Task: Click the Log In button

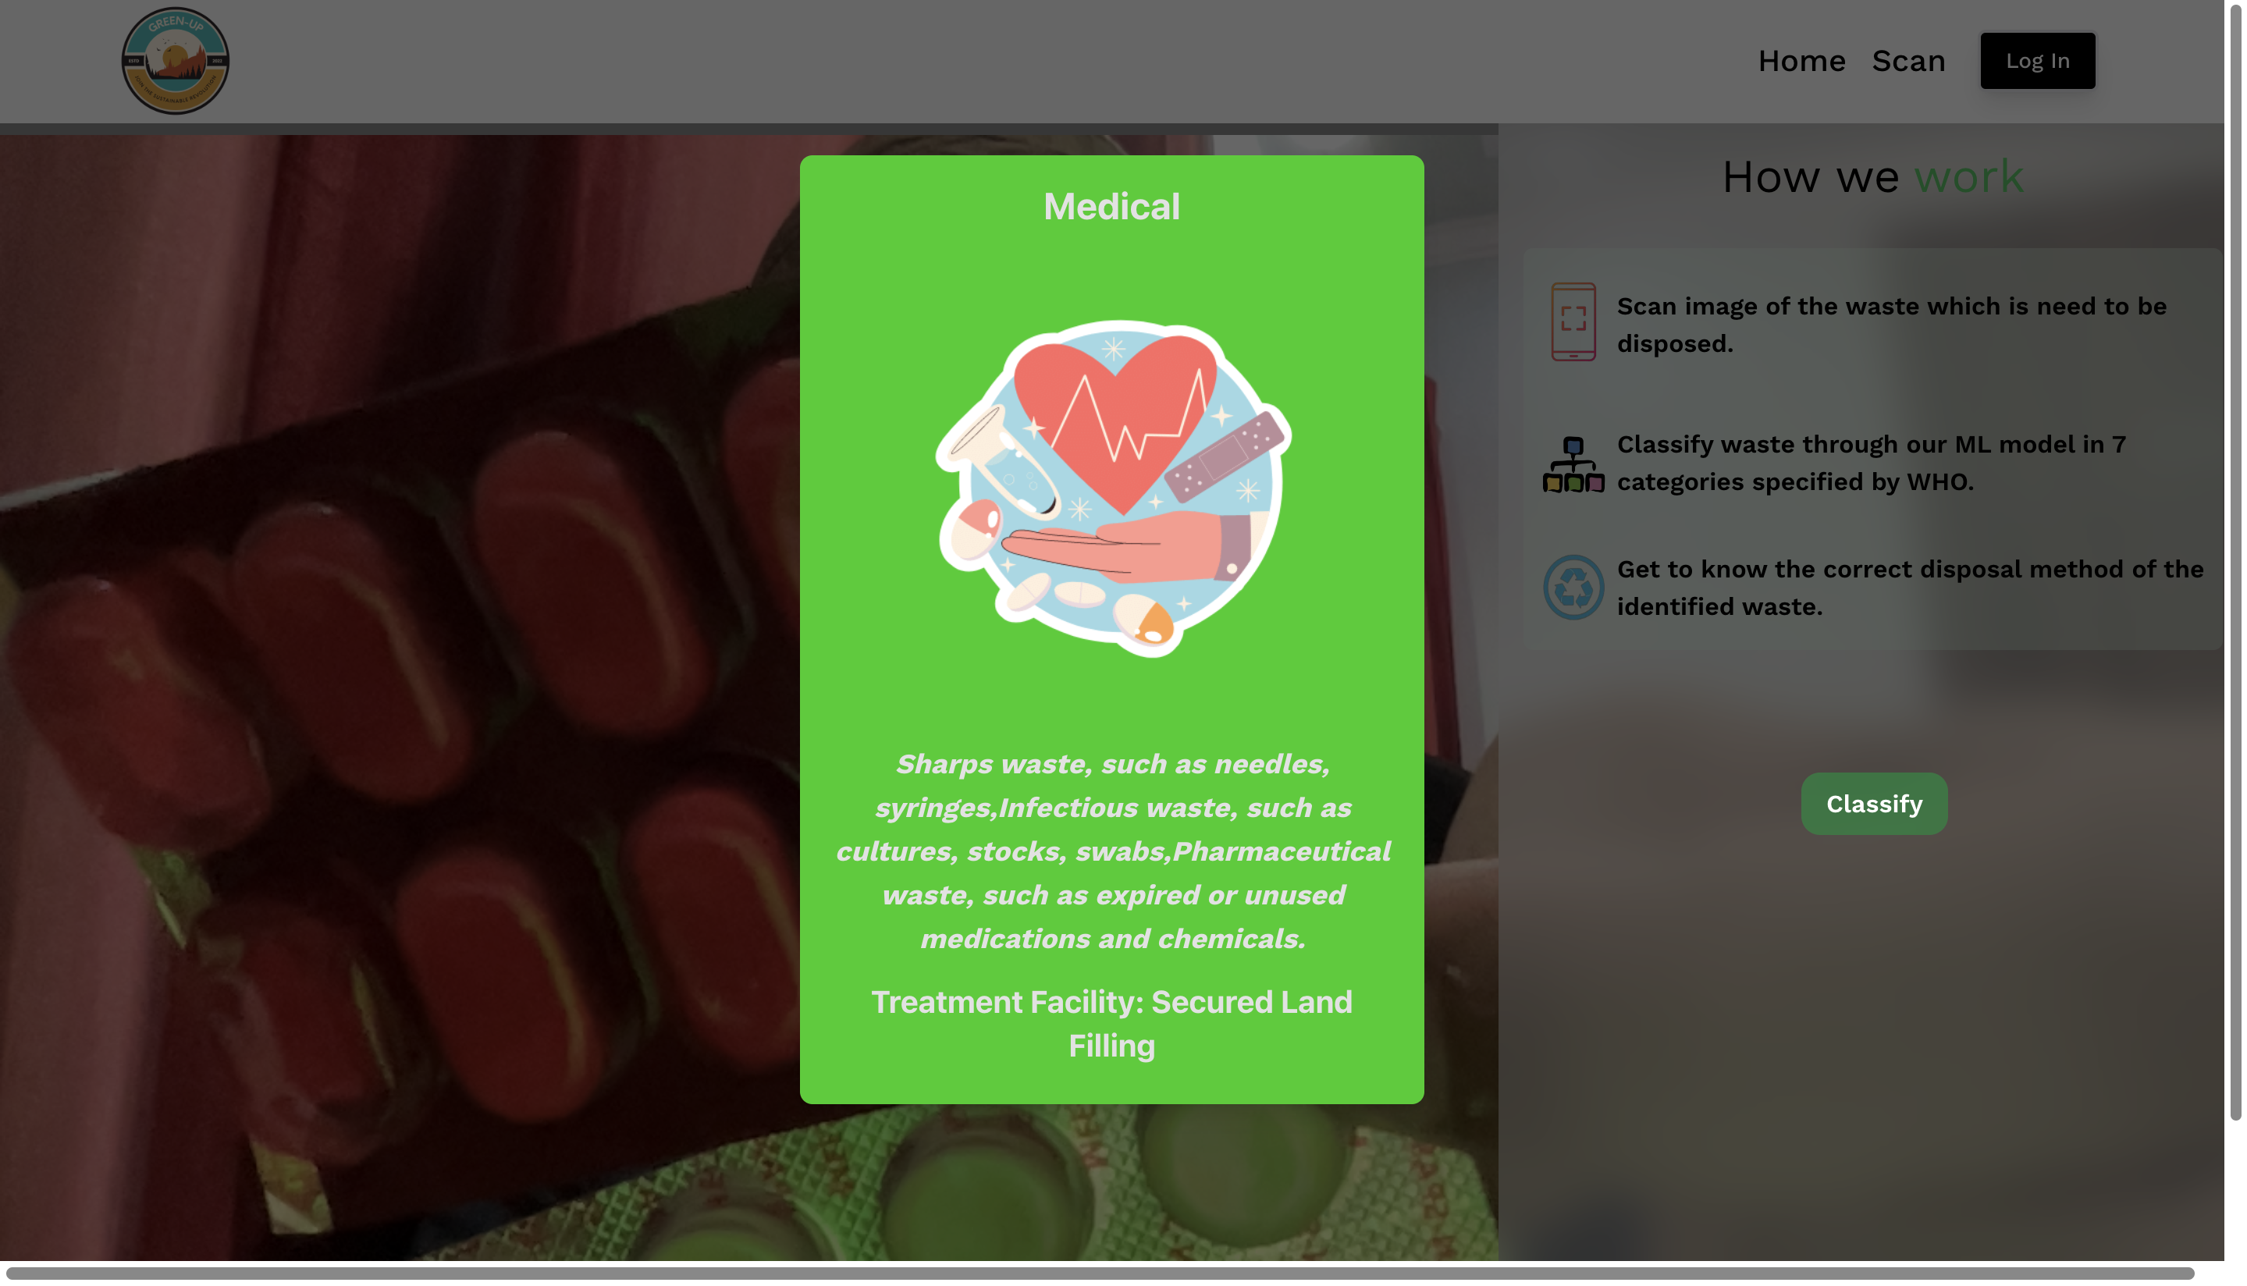Action: click(x=2037, y=61)
